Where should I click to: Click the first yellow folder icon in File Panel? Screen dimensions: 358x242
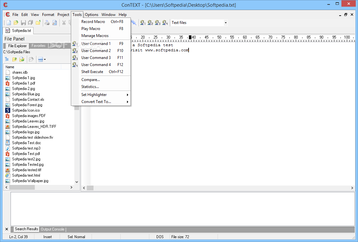[x=14, y=60]
